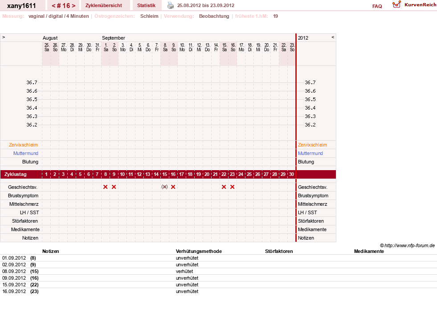Open the Statistik tab

(146, 5)
